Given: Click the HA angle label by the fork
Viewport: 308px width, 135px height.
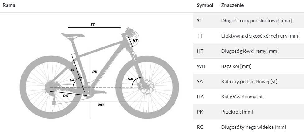Looking at the screenshot, I should 130,79.
